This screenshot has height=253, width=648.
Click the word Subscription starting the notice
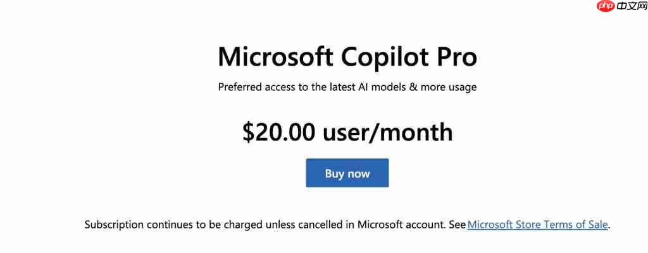click(115, 225)
